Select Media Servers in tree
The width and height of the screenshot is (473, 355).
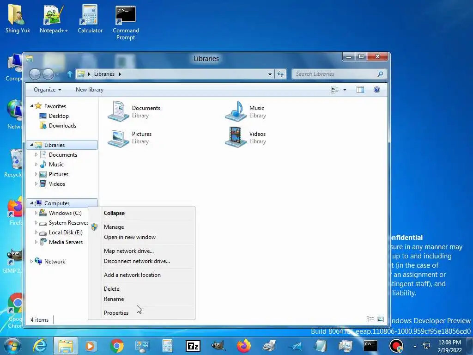click(x=66, y=242)
